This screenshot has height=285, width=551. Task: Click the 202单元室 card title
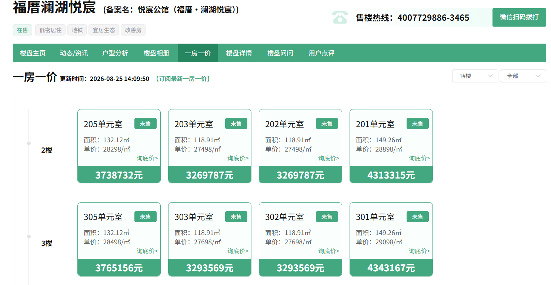(x=284, y=124)
